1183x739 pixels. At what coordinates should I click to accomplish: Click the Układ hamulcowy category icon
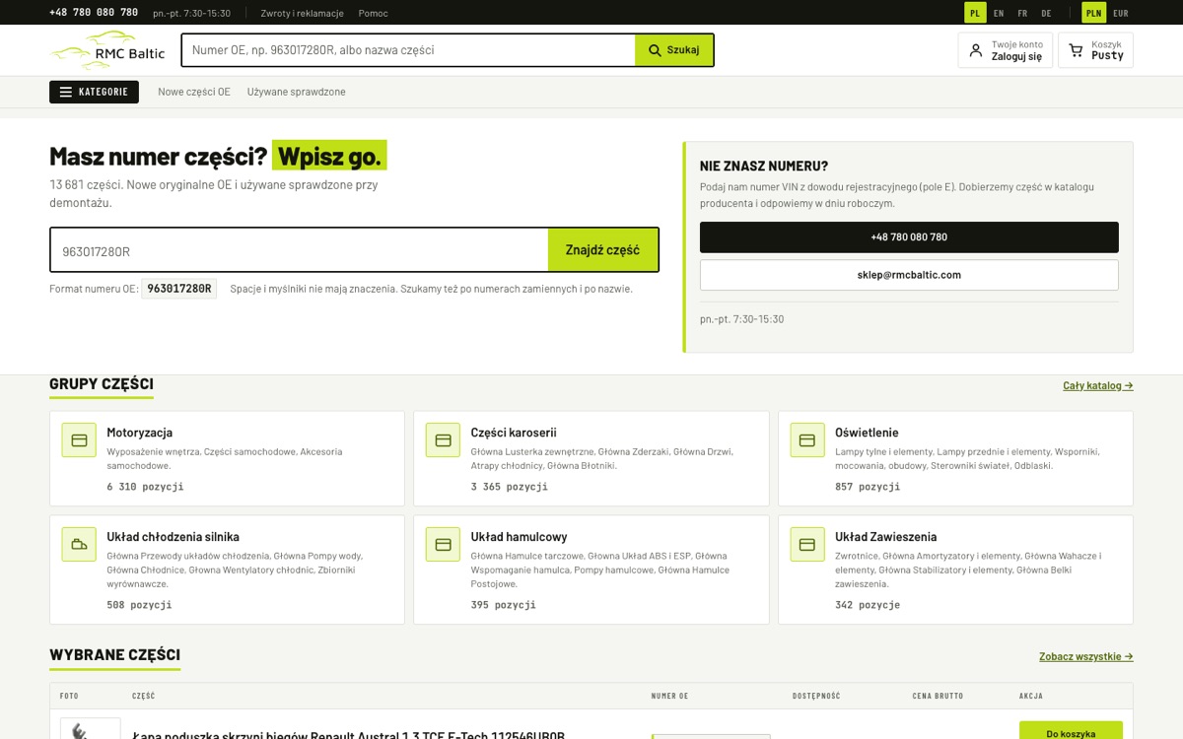[443, 545]
